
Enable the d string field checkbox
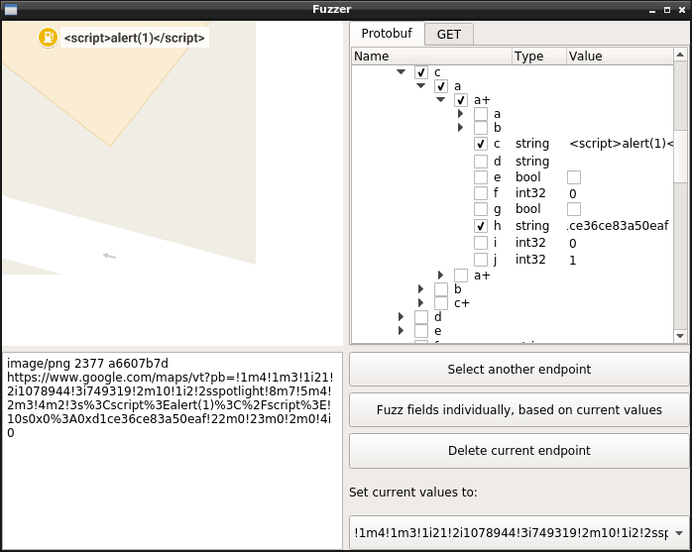(x=481, y=162)
